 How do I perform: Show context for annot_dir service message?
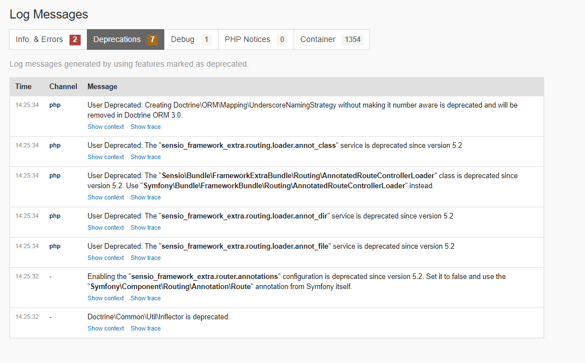pos(105,227)
